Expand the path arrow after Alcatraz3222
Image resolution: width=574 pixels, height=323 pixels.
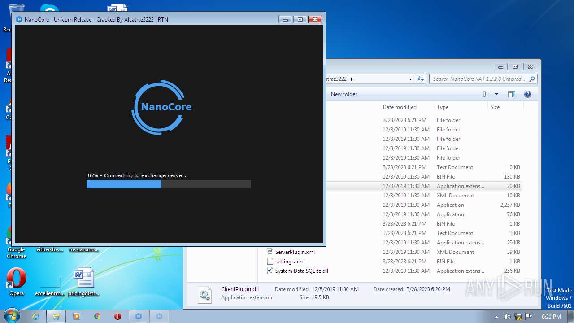(x=352, y=79)
